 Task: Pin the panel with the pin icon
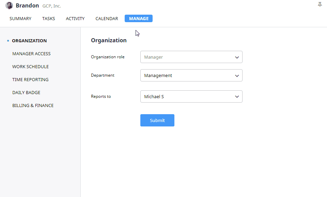320,4
